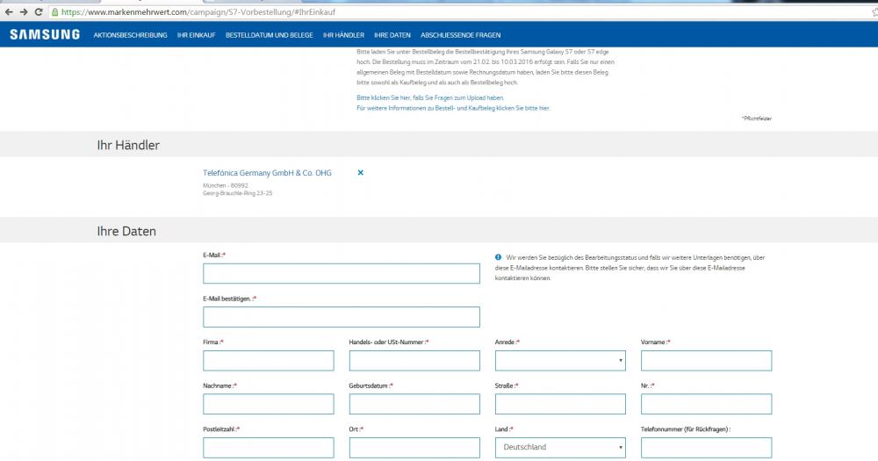Viewport: 878px width, 461px height.
Task: Click the info icon beside E-Mail note
Action: 499,256
